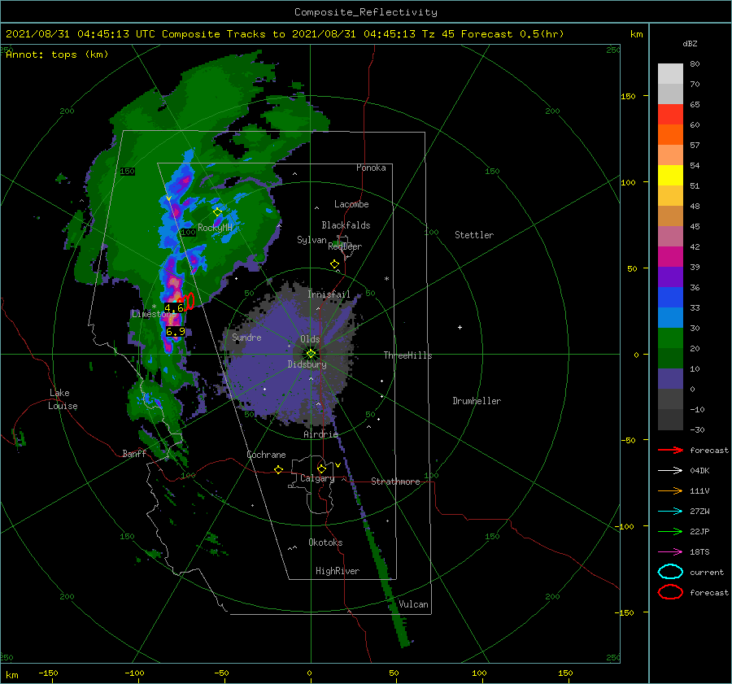
Task: Click the Blackfalds city label
Action: point(346,225)
